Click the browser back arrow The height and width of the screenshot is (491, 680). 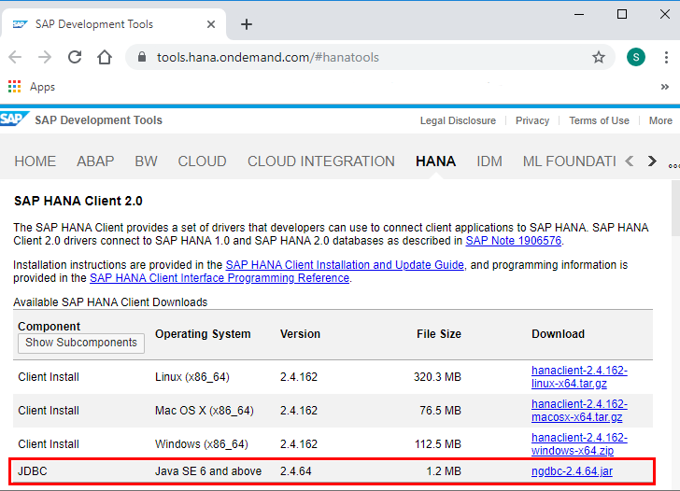click(x=16, y=57)
